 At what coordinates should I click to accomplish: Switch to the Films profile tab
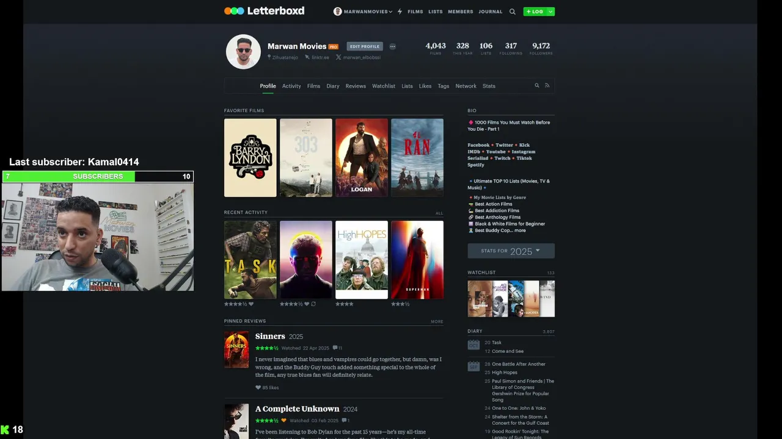pyautogui.click(x=313, y=86)
